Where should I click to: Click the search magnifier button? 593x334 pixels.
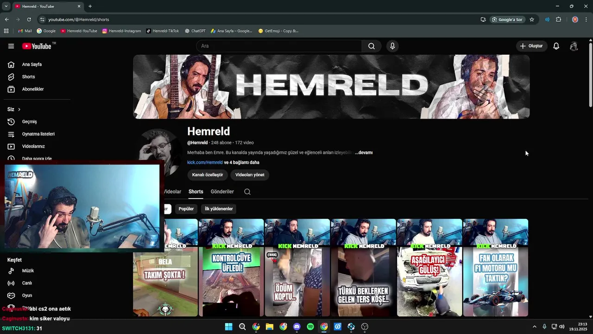pyautogui.click(x=372, y=46)
